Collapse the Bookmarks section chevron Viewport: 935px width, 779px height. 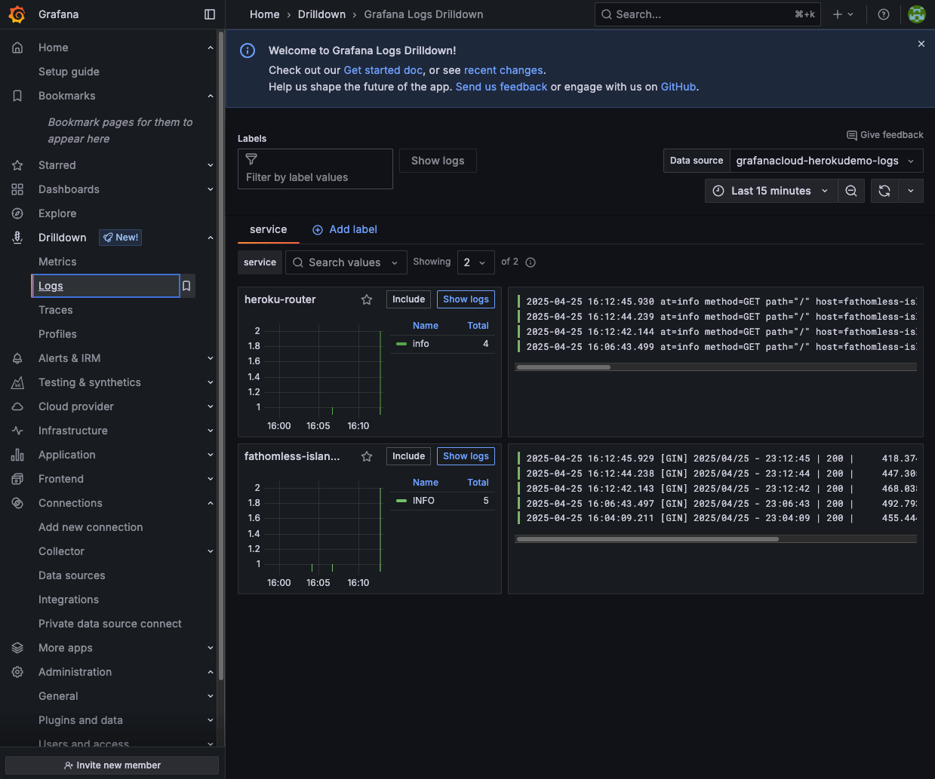[x=211, y=96]
